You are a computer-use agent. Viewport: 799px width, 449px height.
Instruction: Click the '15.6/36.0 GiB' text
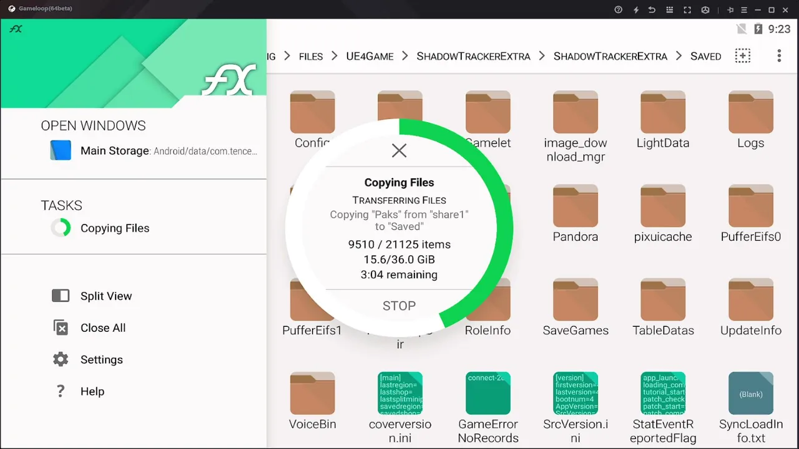[x=399, y=259]
